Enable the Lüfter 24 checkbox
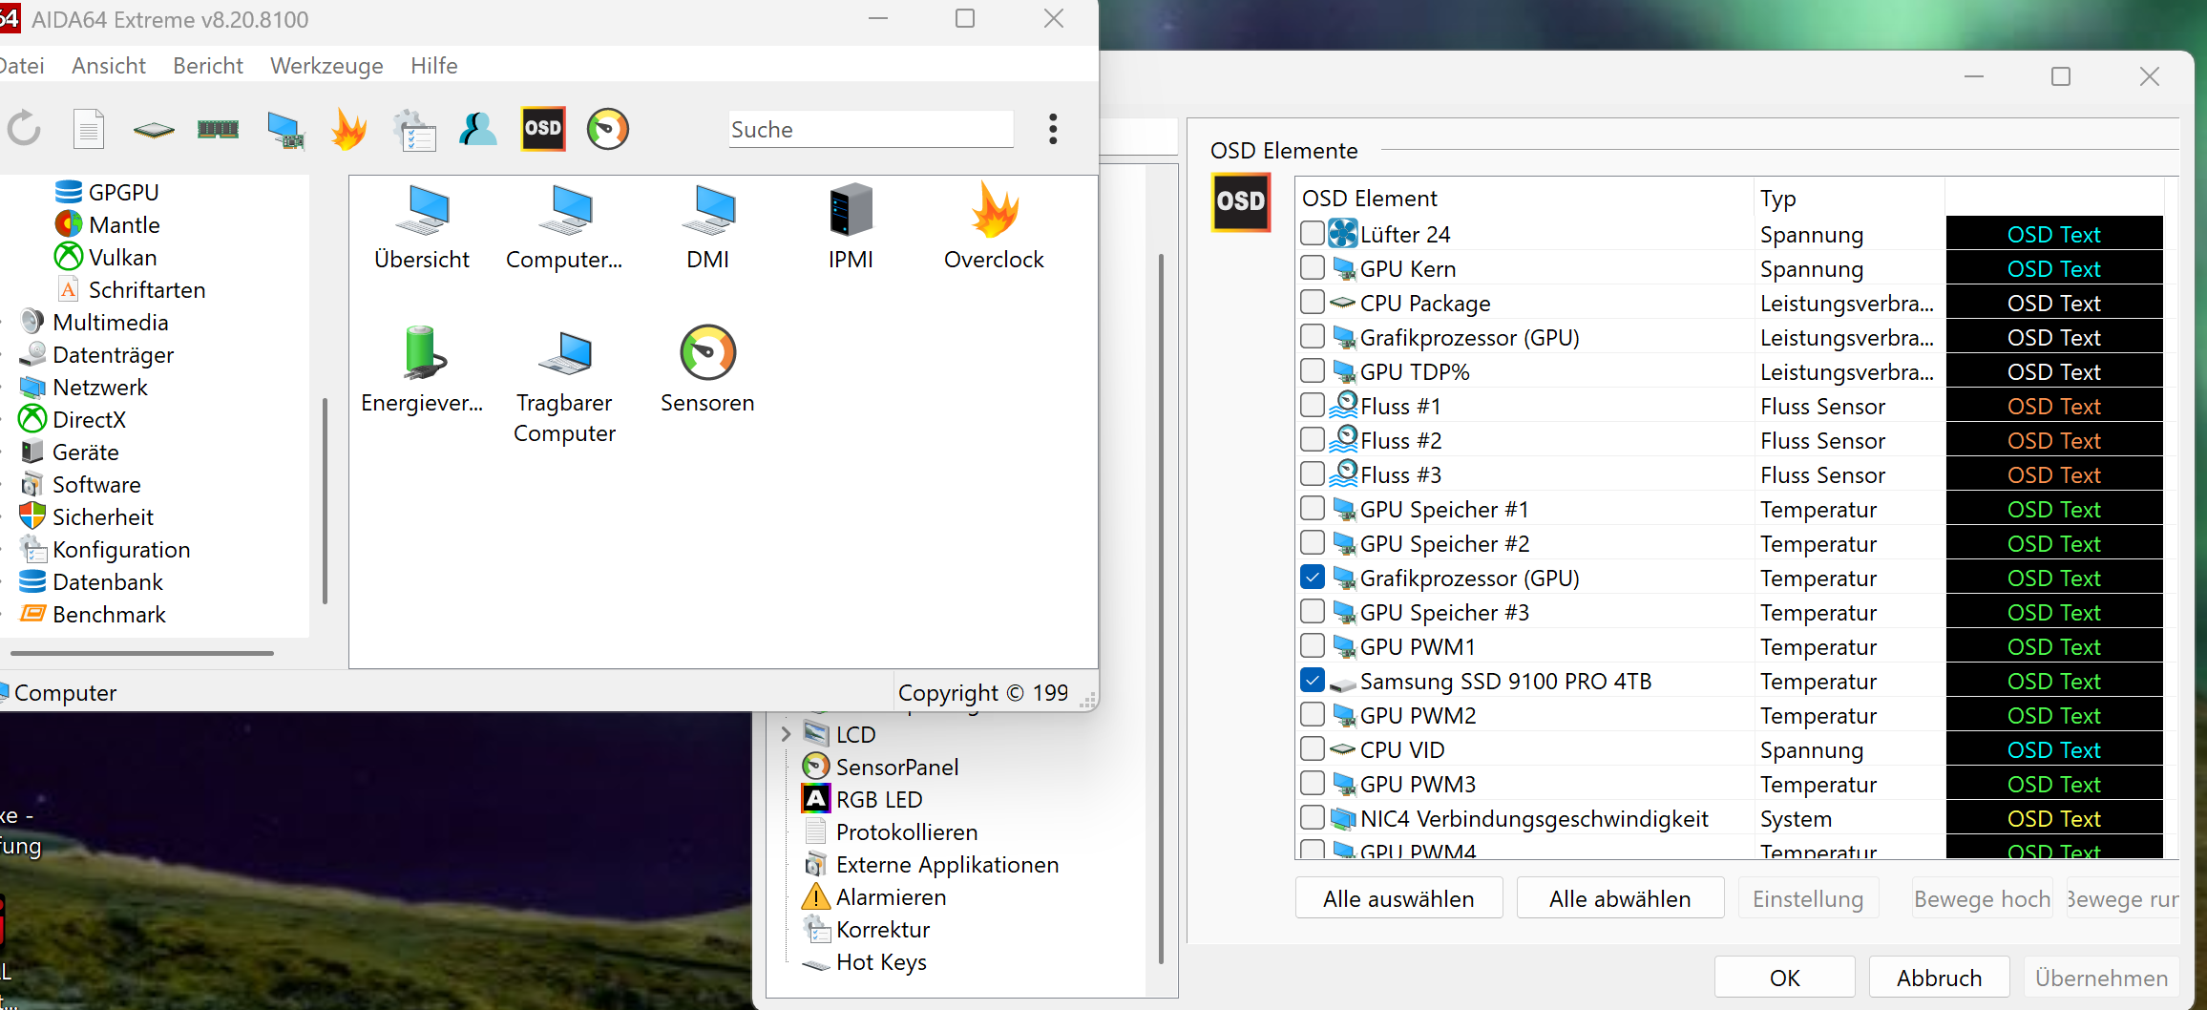2207x1010 pixels. pos(1313,233)
